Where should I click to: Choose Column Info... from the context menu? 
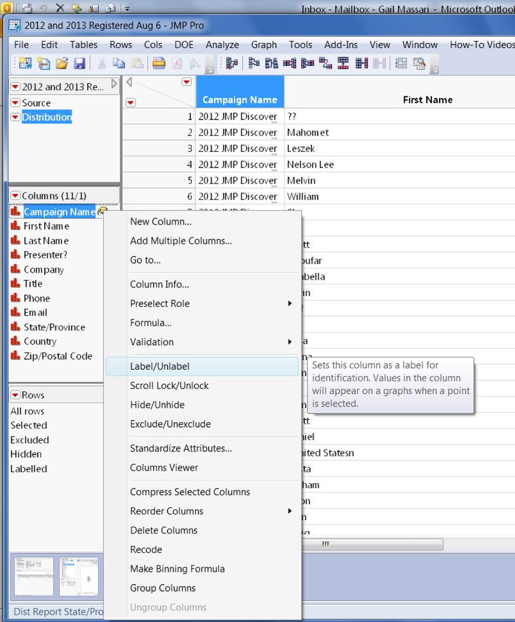[202, 284]
